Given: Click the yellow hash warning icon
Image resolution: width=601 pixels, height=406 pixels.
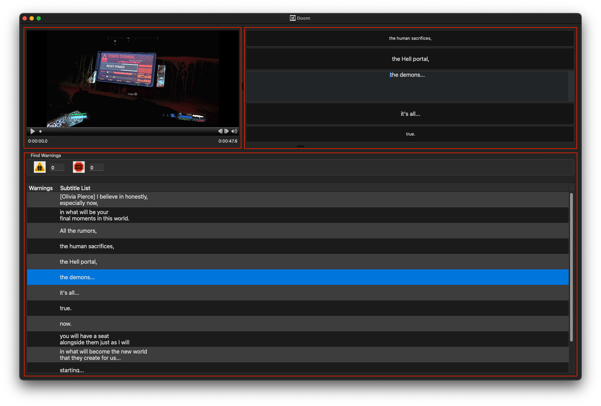Looking at the screenshot, I should (40, 167).
